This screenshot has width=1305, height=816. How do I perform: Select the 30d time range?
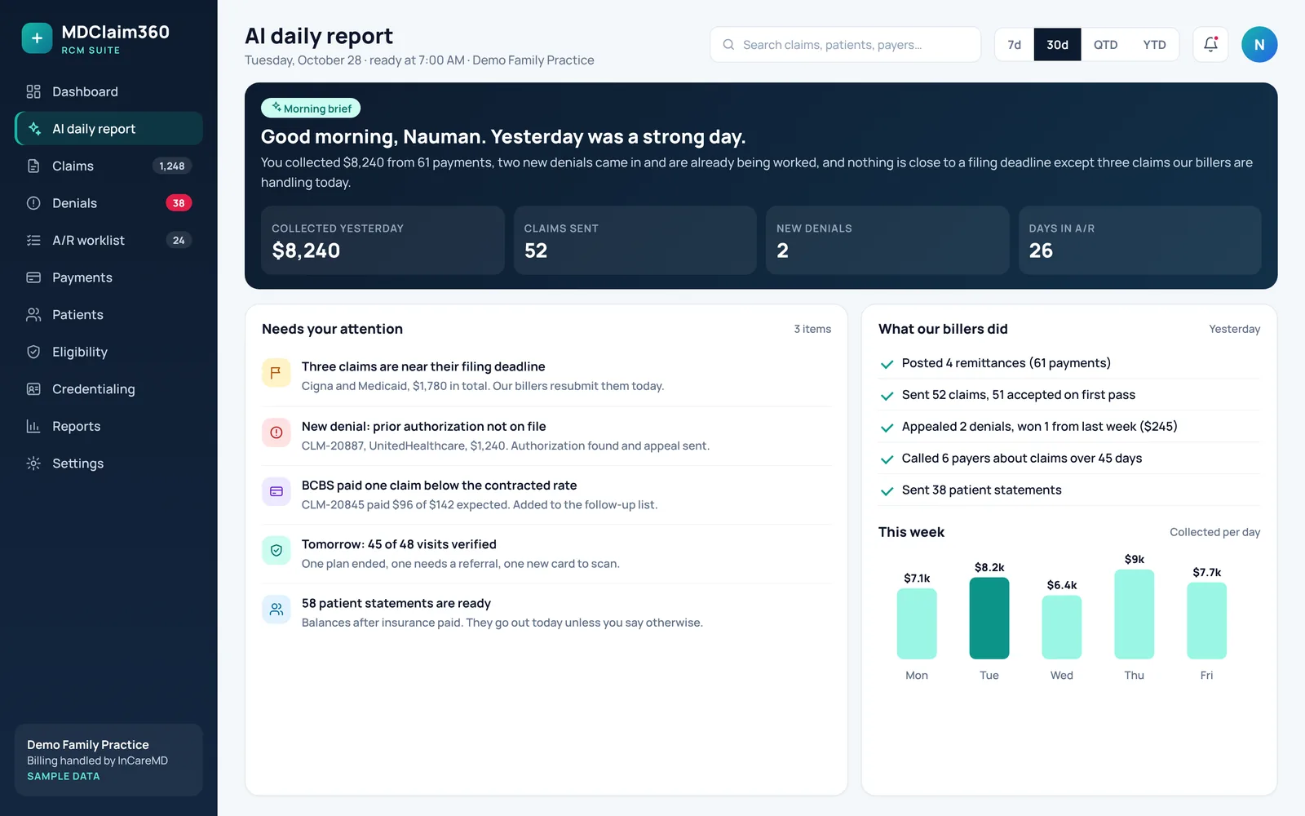coord(1057,45)
